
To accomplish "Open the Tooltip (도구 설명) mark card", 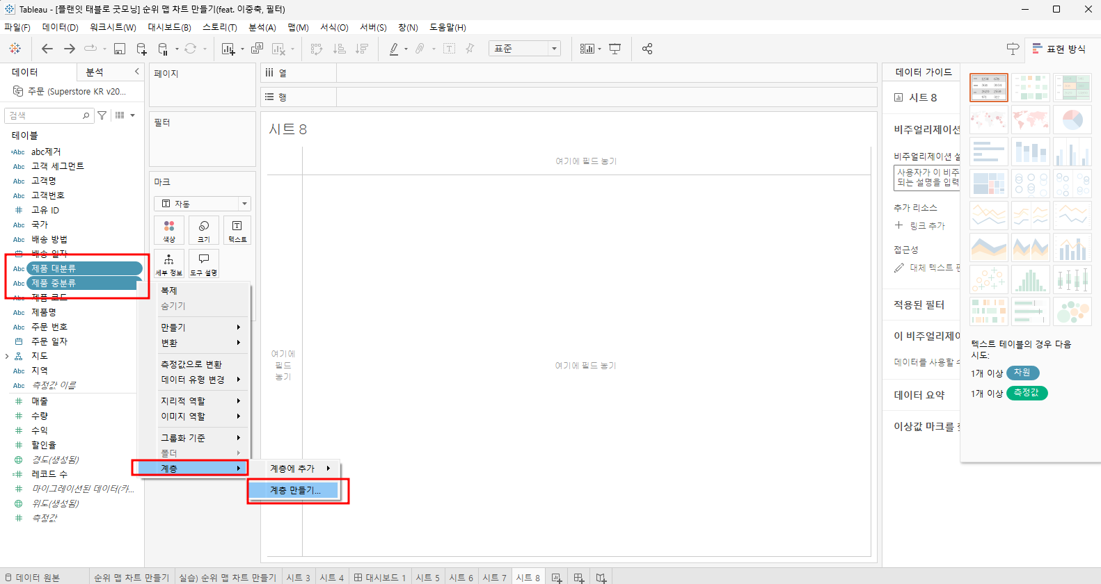I will pyautogui.click(x=204, y=263).
